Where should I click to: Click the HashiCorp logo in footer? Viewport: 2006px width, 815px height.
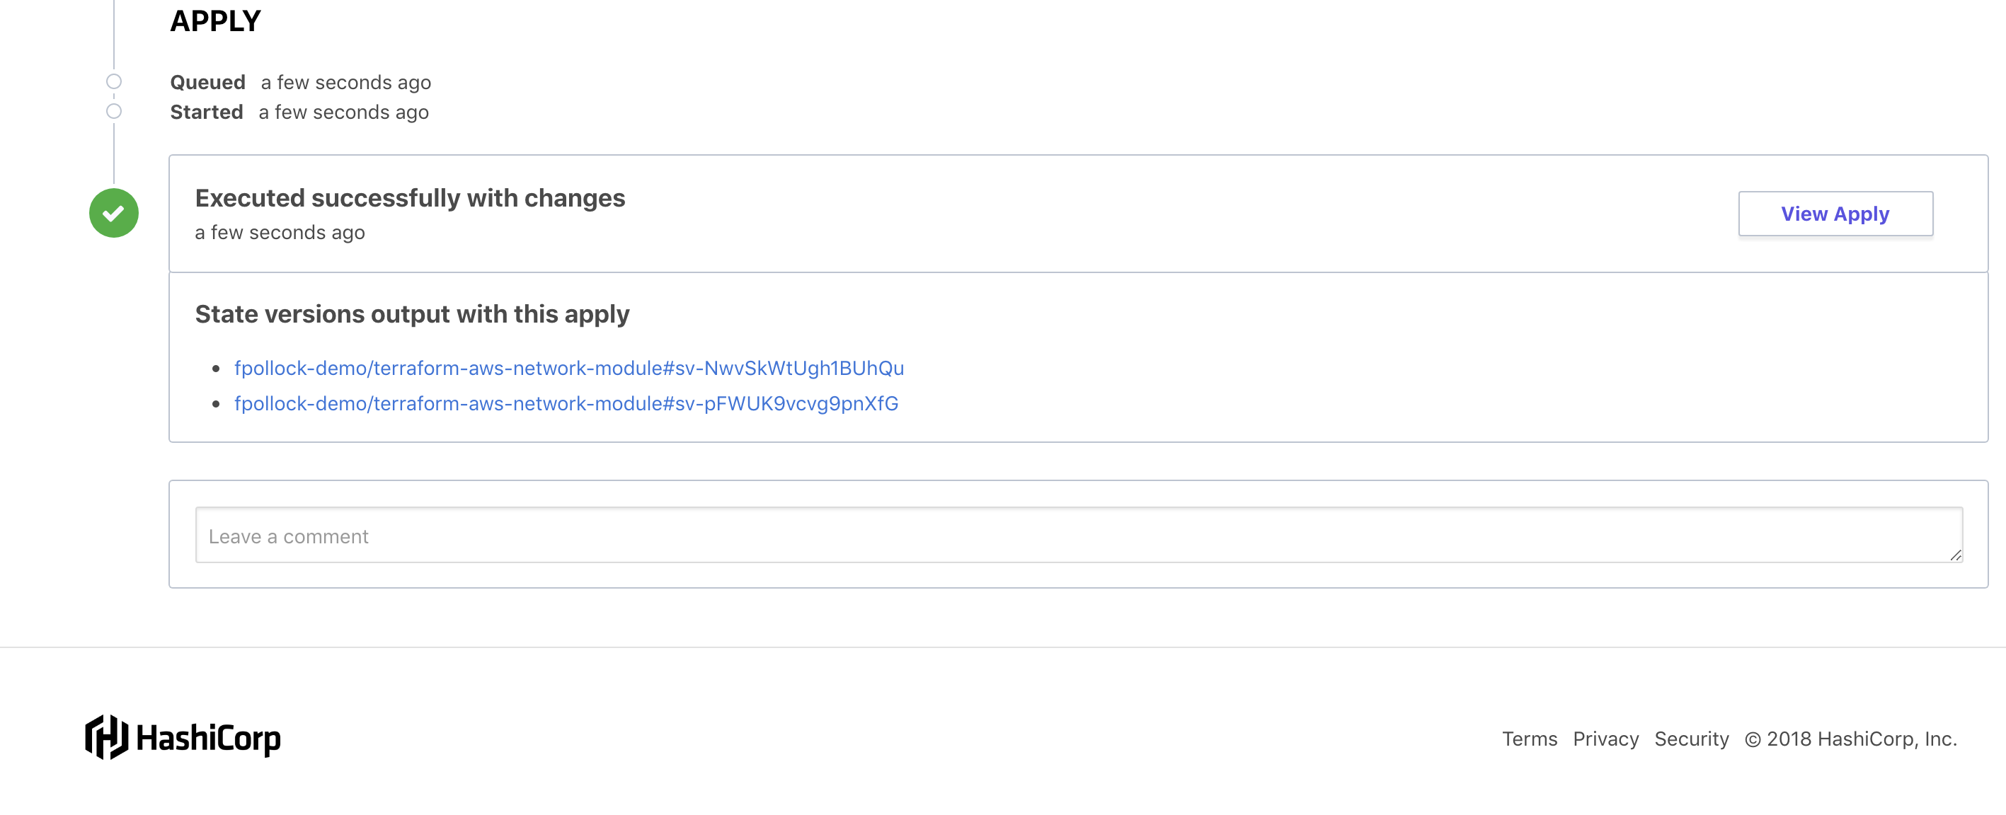click(183, 737)
